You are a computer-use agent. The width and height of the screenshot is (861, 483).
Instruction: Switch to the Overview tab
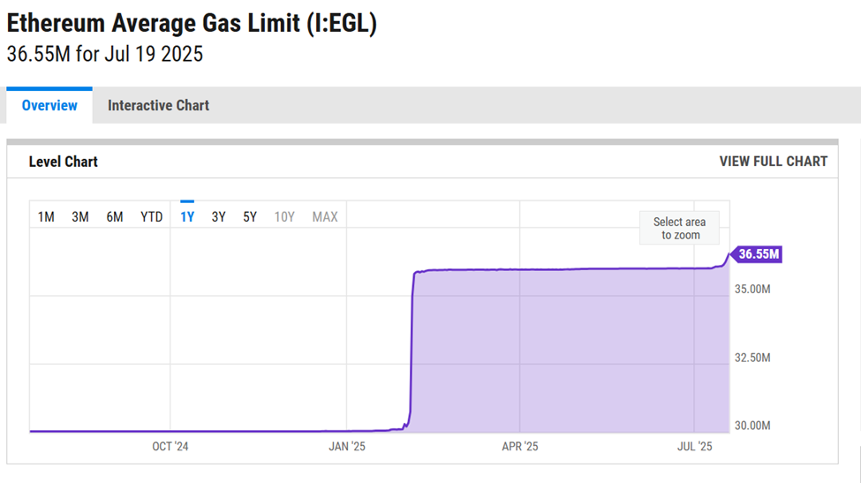[49, 106]
